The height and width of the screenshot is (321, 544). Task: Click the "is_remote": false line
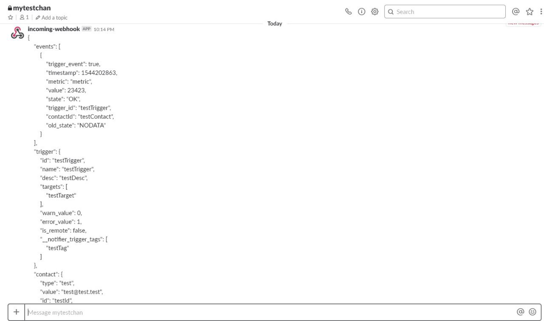pyautogui.click(x=63, y=230)
